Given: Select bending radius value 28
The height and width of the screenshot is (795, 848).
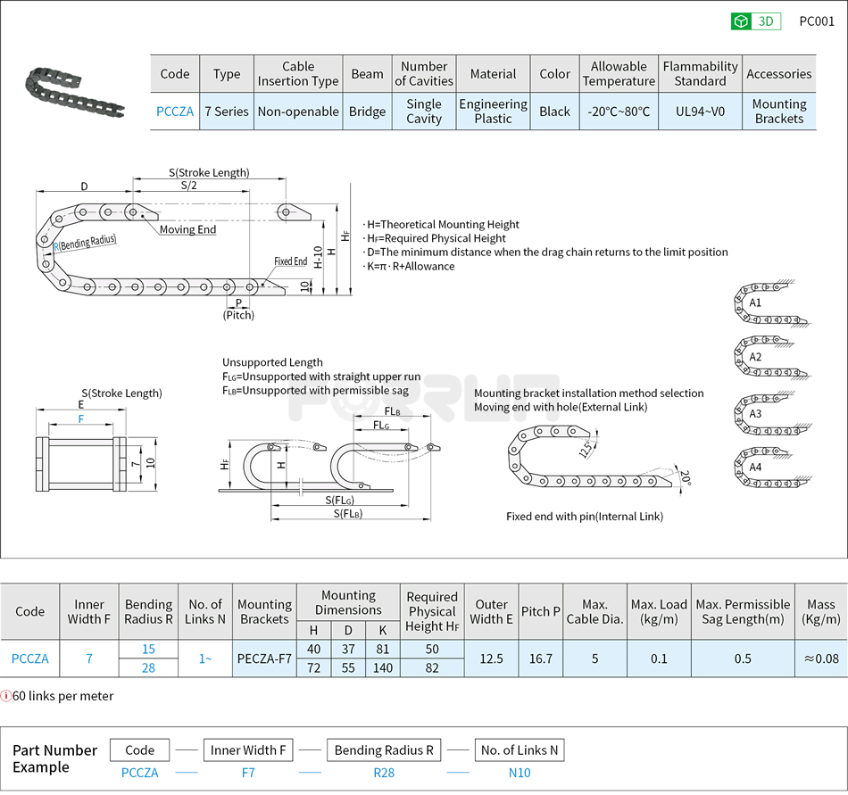Looking at the screenshot, I should [x=148, y=667].
